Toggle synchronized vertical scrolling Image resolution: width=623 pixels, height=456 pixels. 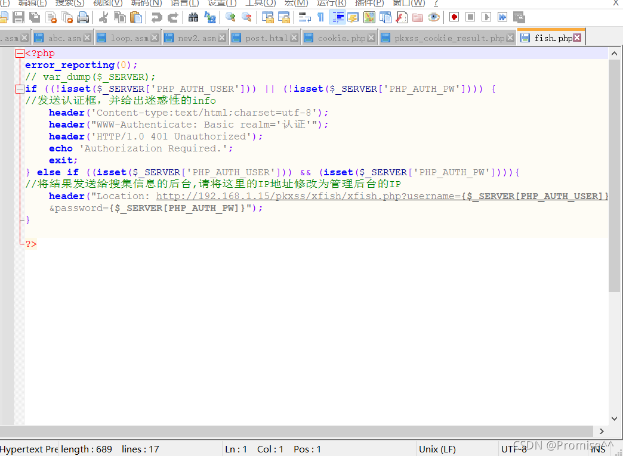pos(268,17)
